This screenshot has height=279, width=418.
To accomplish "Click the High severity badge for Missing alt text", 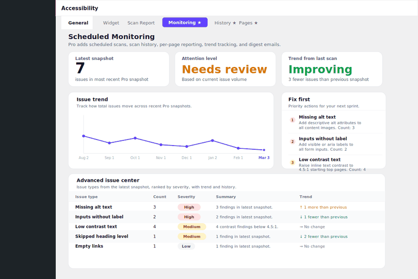I will 189,207.
